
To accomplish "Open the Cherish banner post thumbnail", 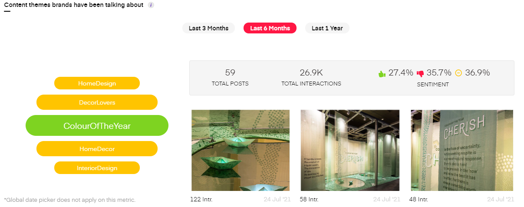I will [462, 150].
